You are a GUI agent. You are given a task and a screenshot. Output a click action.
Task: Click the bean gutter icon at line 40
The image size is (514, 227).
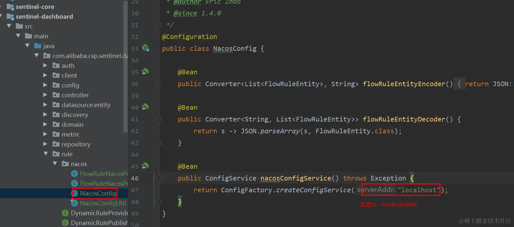point(145,107)
